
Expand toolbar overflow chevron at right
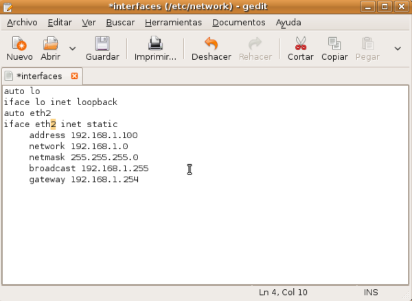[x=398, y=48]
